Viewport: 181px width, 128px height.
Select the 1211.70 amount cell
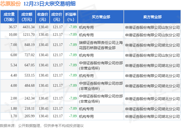[x=29, y=34]
